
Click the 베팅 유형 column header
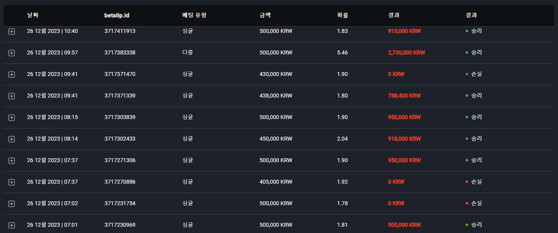(194, 16)
